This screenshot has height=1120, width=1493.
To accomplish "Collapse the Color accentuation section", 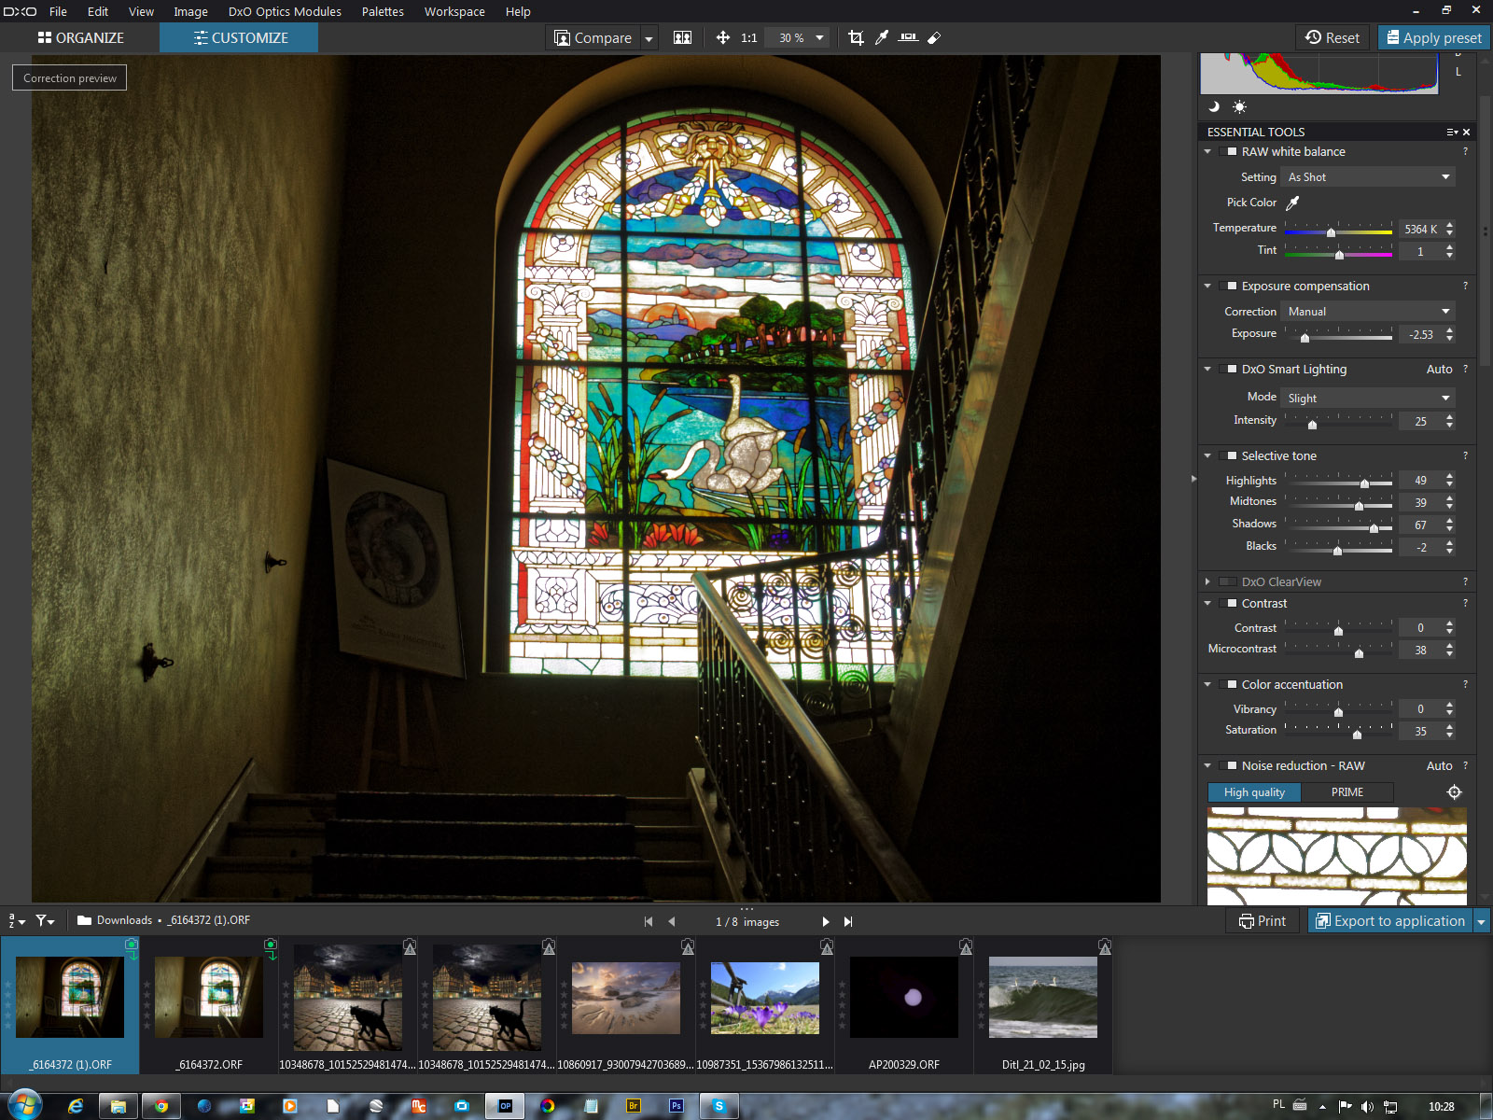I will coord(1207,684).
